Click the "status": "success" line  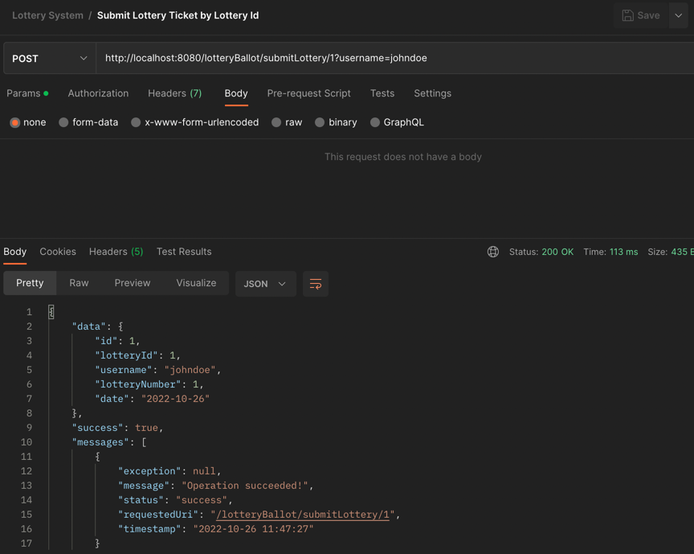pos(175,500)
